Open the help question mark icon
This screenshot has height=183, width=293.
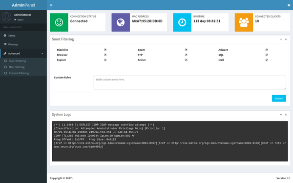click(x=289, y=5)
